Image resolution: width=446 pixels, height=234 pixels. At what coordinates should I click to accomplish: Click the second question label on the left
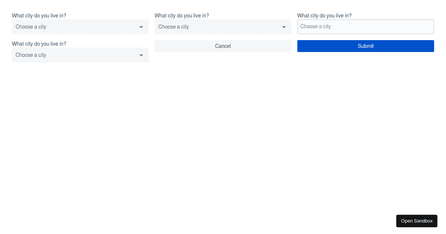pyautogui.click(x=39, y=44)
